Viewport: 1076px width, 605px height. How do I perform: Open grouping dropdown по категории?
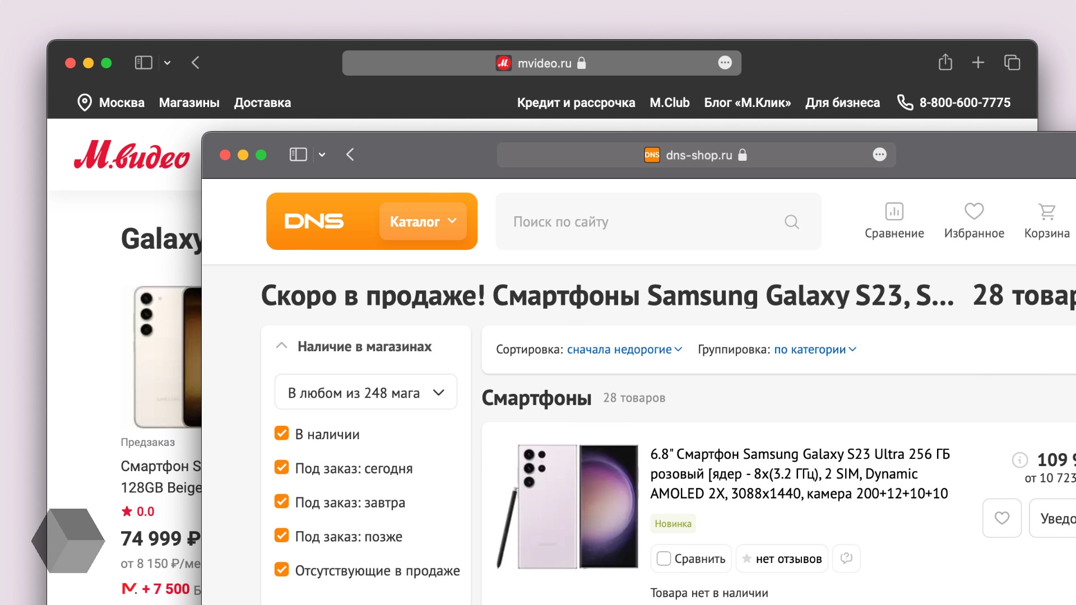[x=815, y=350]
